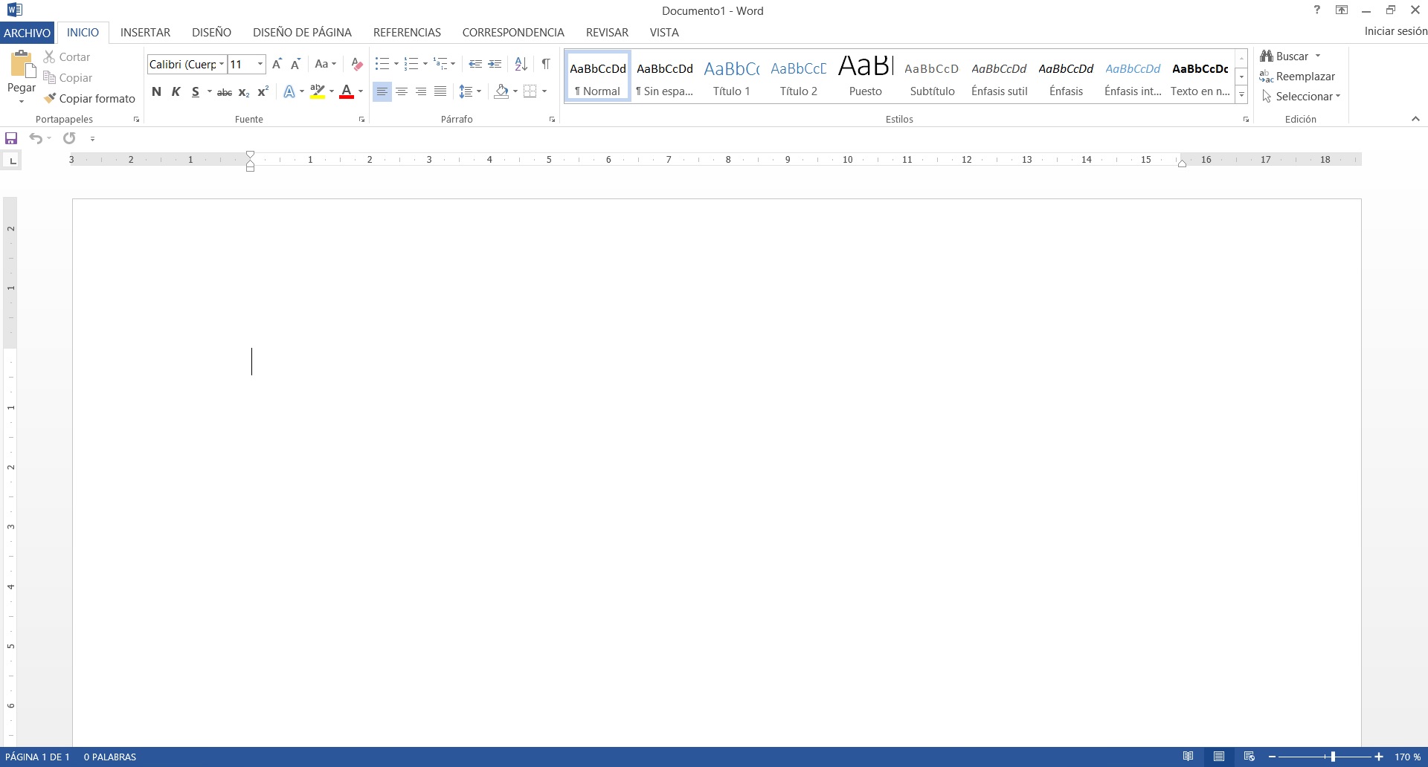Expand the numbering list dropdown arrow
1428x767 pixels.
click(x=425, y=64)
